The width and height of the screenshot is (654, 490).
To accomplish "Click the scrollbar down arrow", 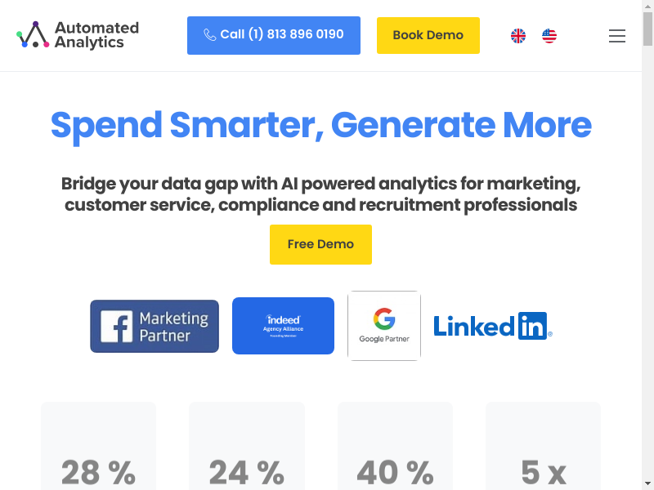I will click(x=647, y=484).
